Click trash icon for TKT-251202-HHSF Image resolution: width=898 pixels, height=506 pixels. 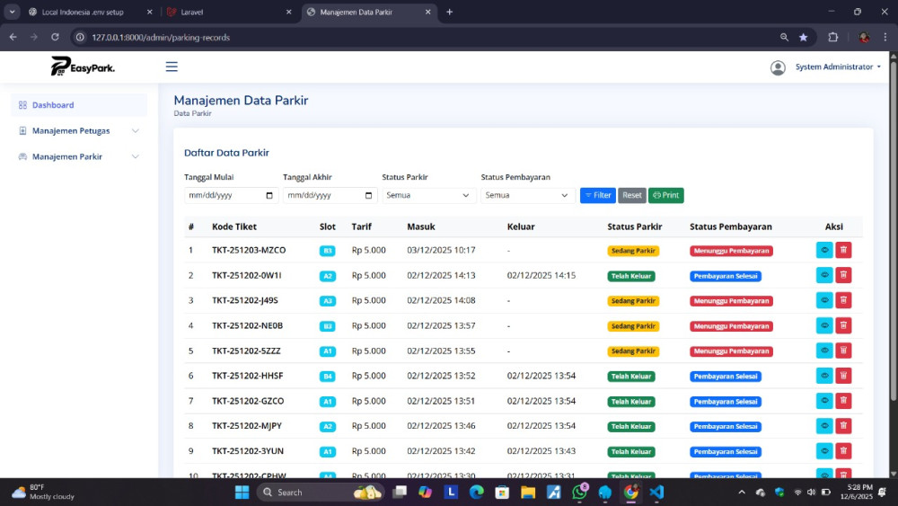(843, 376)
